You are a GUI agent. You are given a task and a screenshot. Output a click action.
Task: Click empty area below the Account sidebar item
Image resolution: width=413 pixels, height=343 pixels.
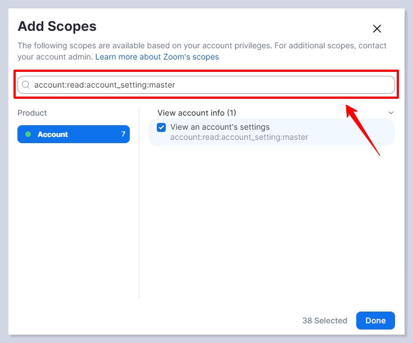tap(74, 225)
